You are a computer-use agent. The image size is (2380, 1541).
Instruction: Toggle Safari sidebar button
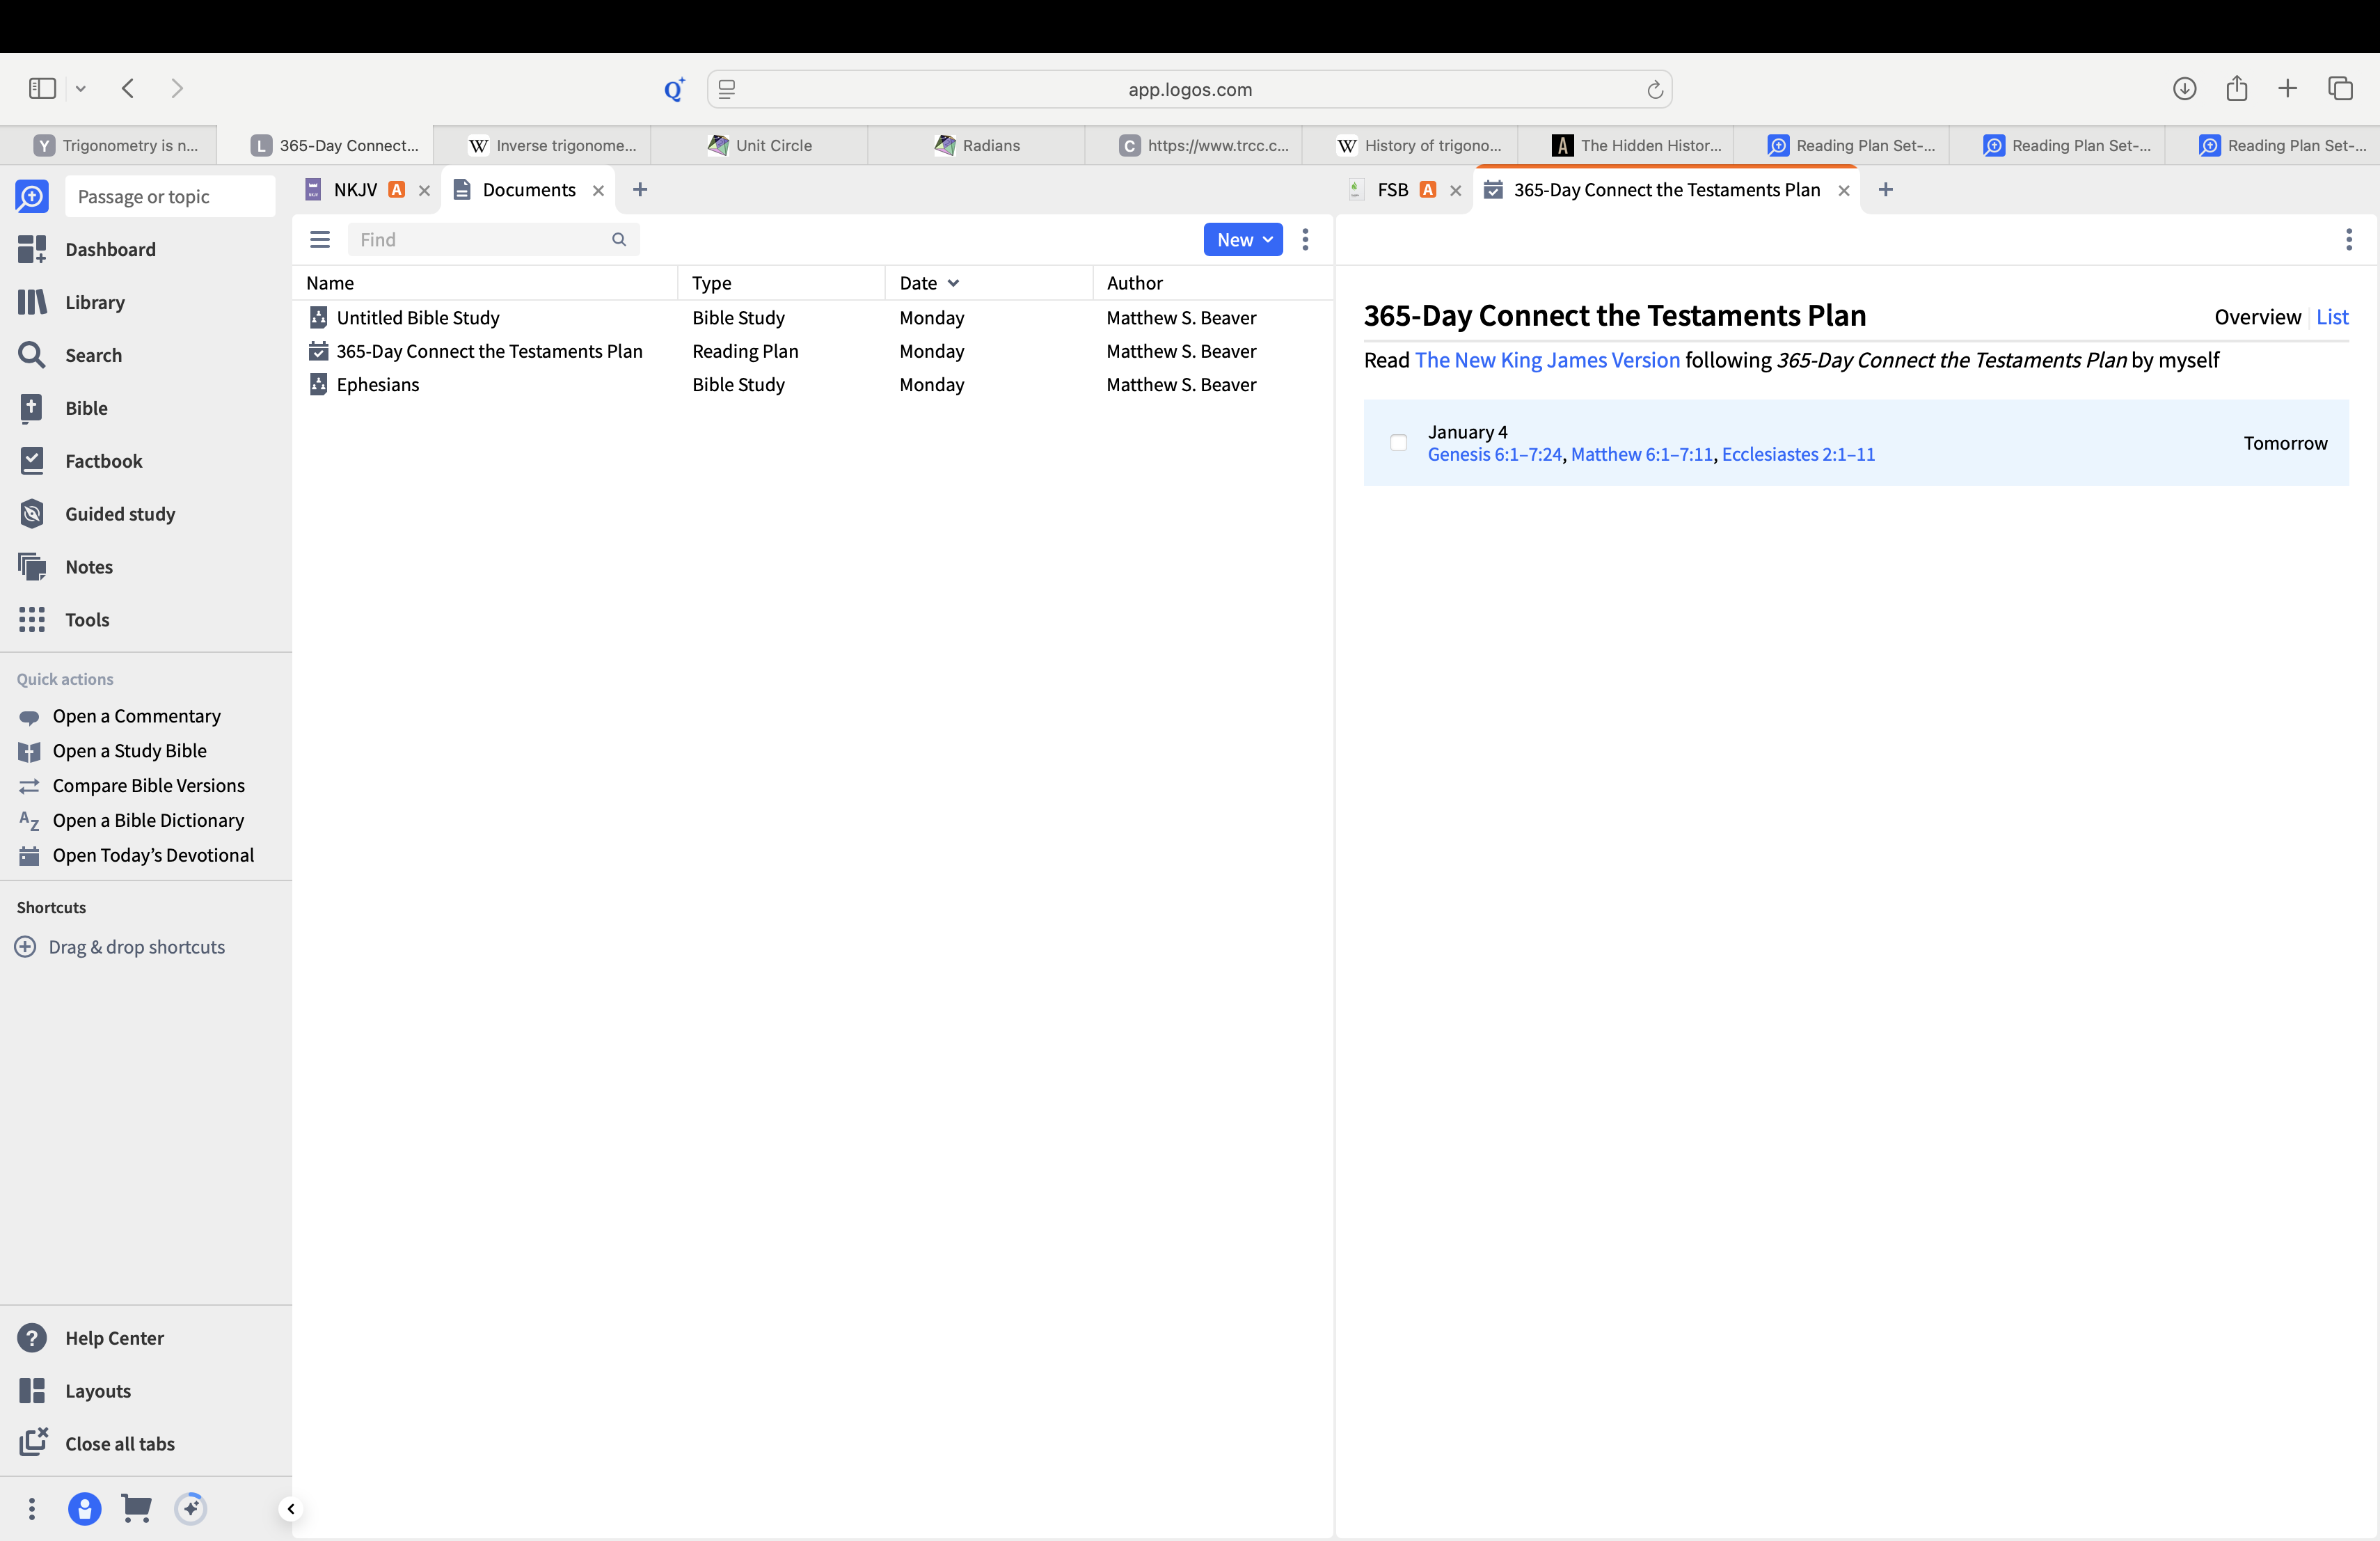click(42, 89)
